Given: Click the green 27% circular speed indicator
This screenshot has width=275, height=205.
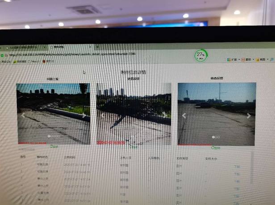Looking at the screenshot, I should [x=200, y=55].
